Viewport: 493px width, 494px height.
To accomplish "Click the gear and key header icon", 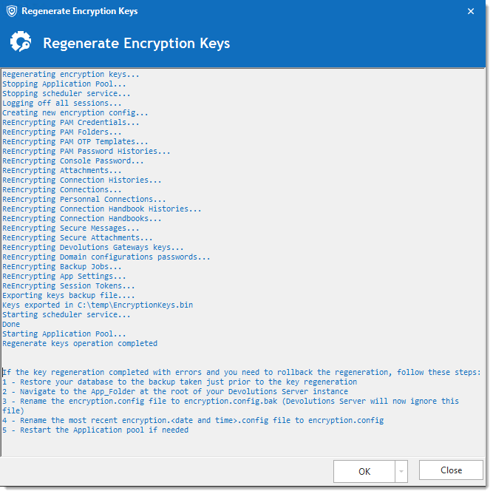I will click(x=21, y=43).
